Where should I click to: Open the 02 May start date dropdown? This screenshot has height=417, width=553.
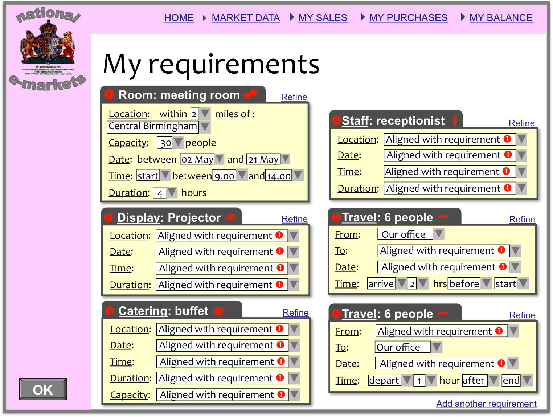[x=219, y=159]
